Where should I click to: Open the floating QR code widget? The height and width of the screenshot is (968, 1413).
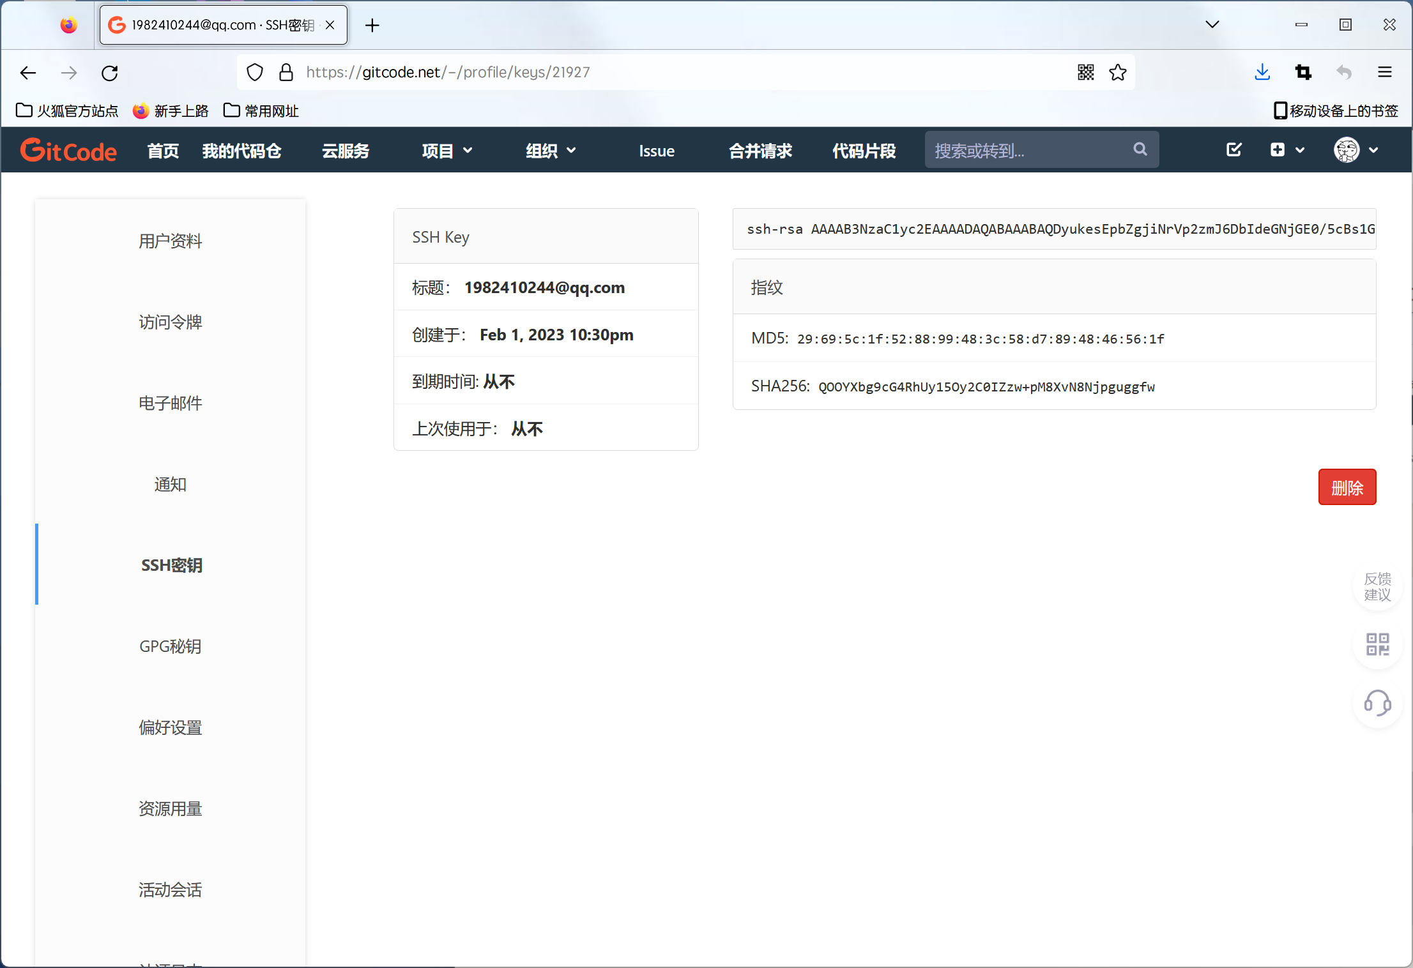pyautogui.click(x=1377, y=644)
